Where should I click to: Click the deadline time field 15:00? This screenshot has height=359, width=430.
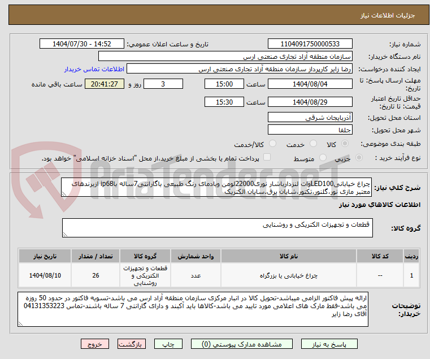[x=224, y=84]
